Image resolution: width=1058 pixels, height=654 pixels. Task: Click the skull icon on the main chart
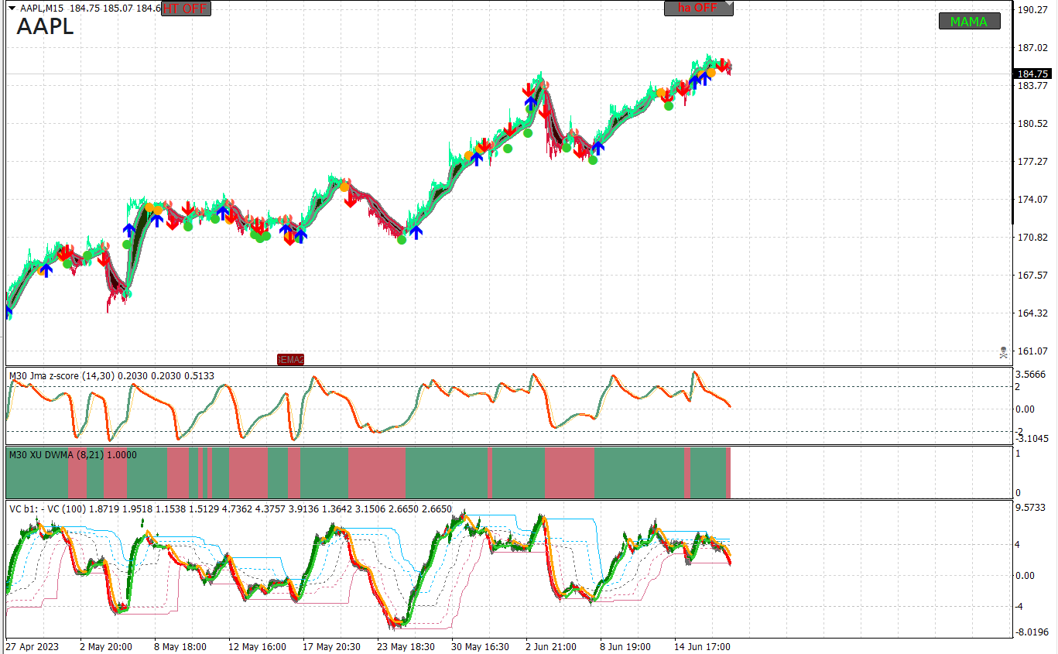(1004, 352)
